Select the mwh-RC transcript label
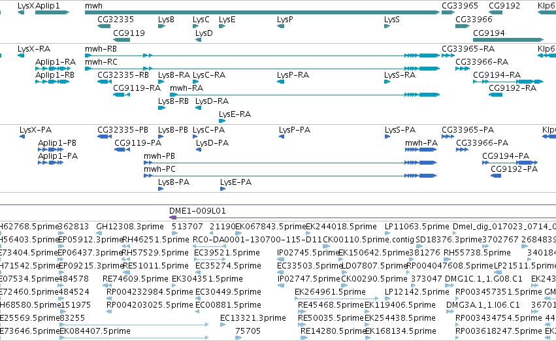The image size is (556, 341). (101, 62)
